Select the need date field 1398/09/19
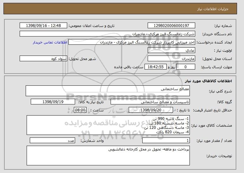This screenshot has height=173, width=244. pyautogui.click(x=53, y=102)
